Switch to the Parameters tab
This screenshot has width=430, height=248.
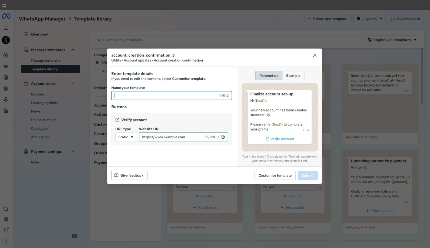click(268, 76)
